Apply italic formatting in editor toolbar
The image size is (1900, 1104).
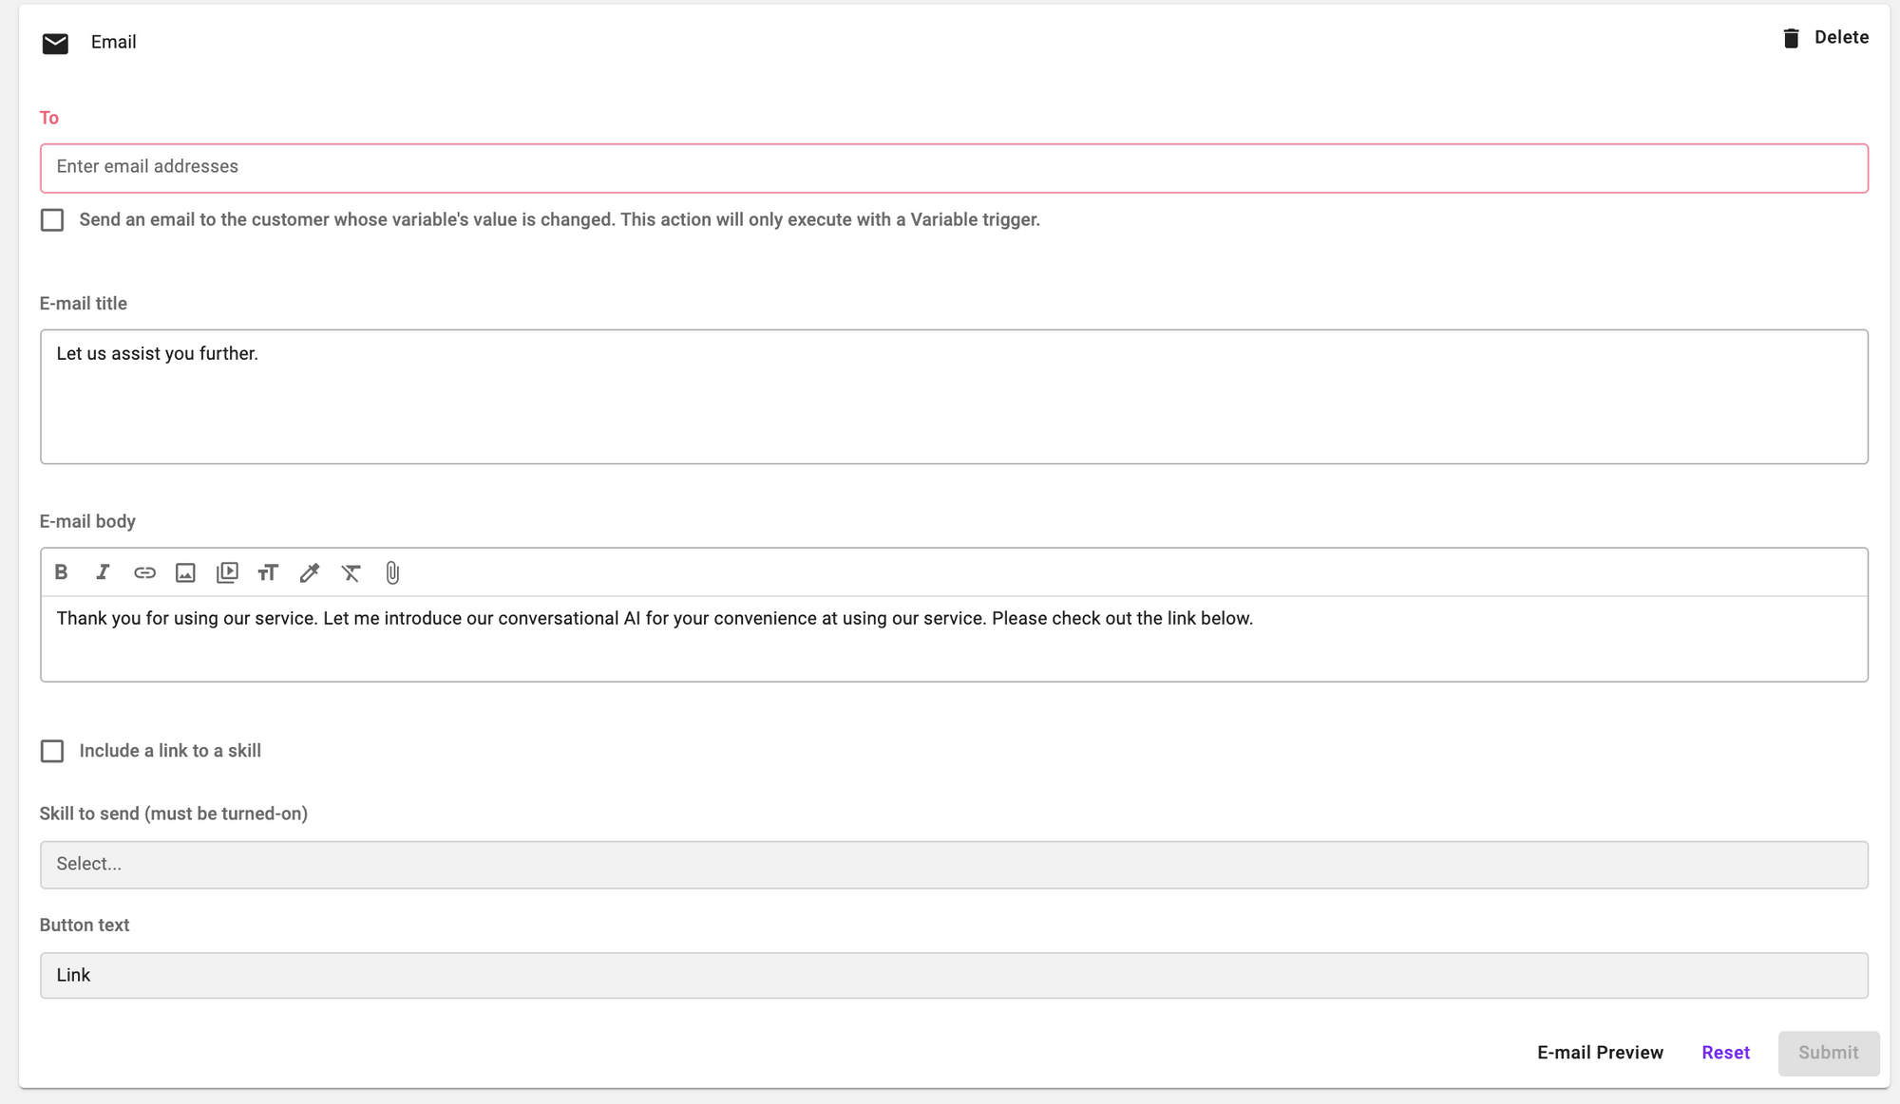coord(103,572)
